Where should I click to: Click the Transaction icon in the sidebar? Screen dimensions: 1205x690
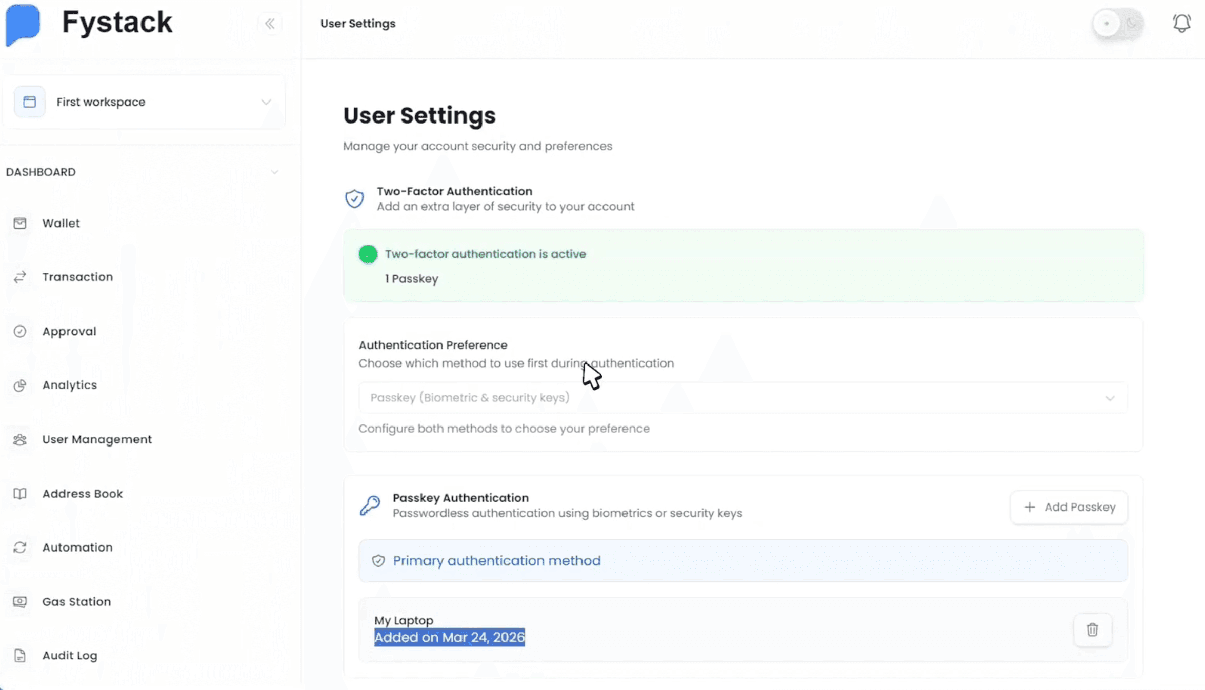click(21, 277)
